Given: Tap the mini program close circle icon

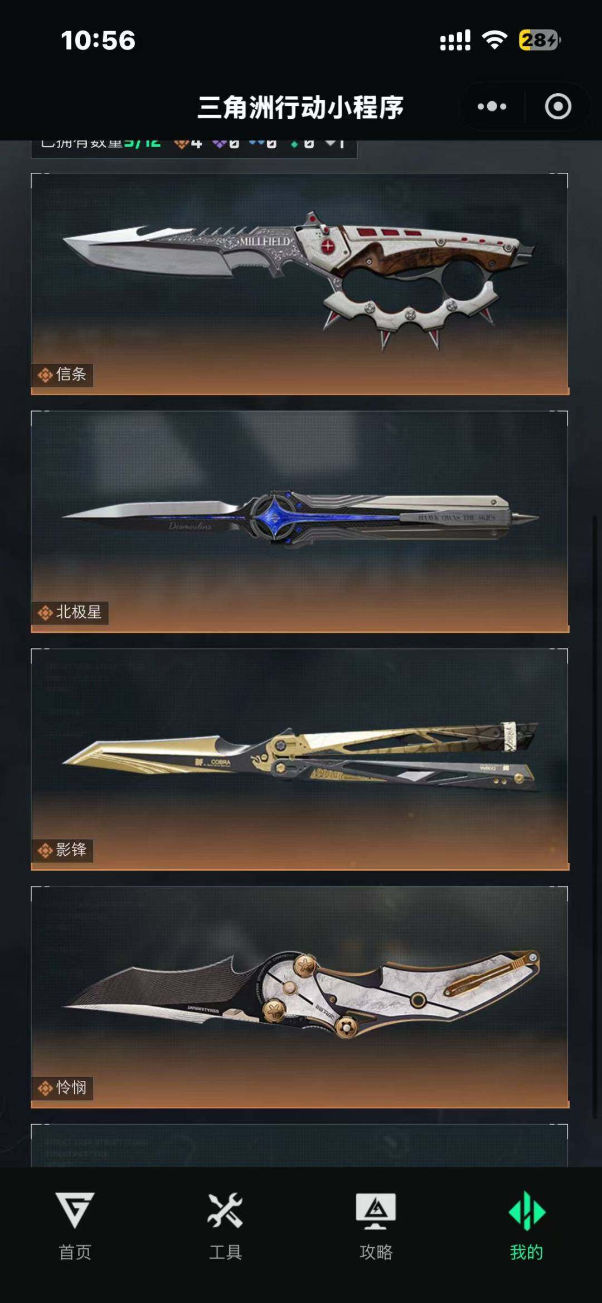Looking at the screenshot, I should coord(558,106).
